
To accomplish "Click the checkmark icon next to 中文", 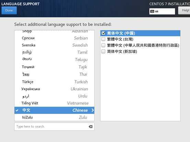I will [17, 110].
